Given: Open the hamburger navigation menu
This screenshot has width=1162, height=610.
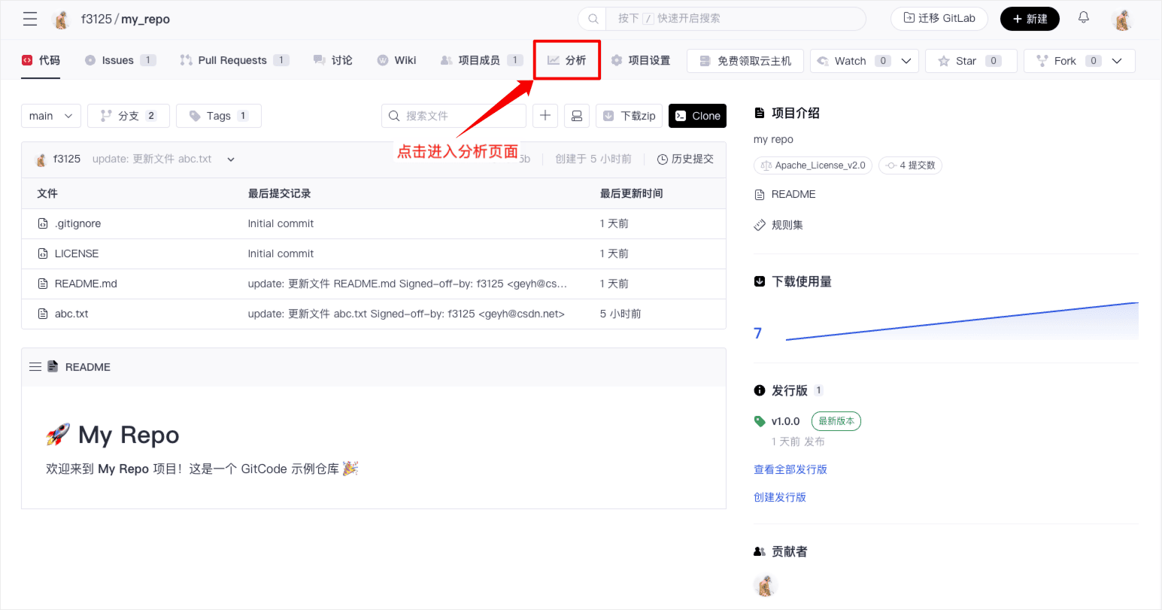Looking at the screenshot, I should pyautogui.click(x=30, y=19).
